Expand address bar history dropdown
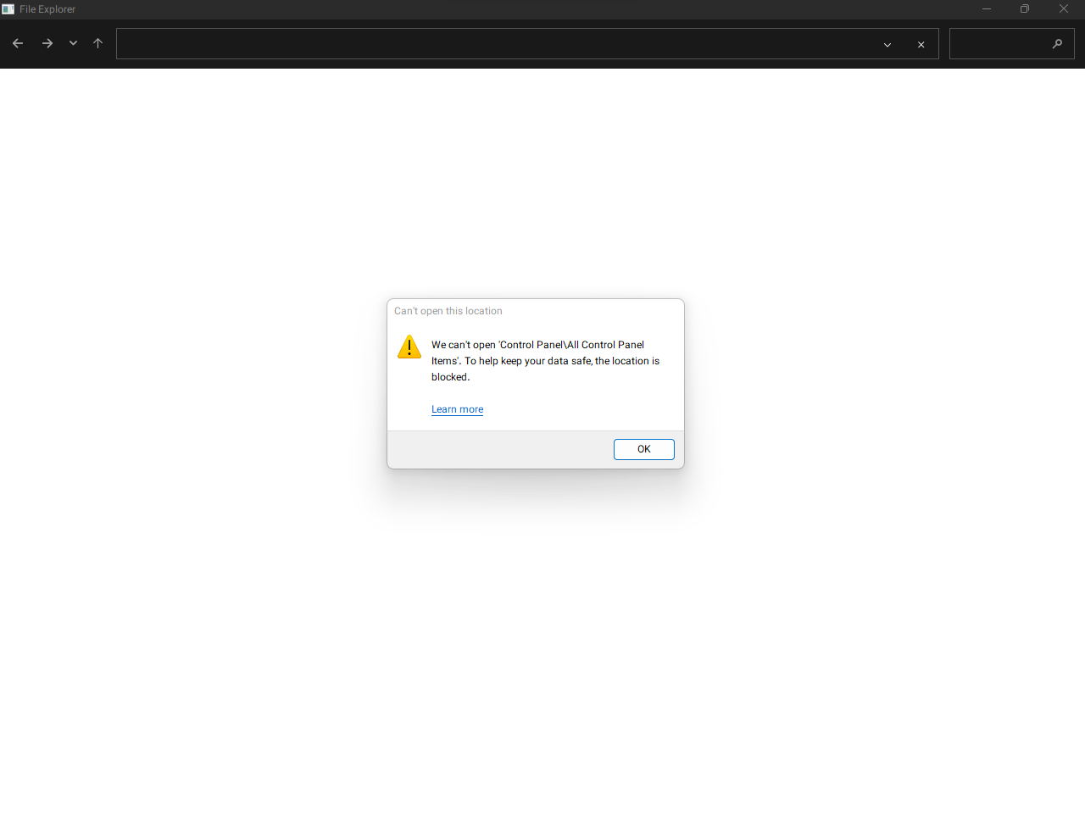The image size is (1085, 827). [887, 45]
